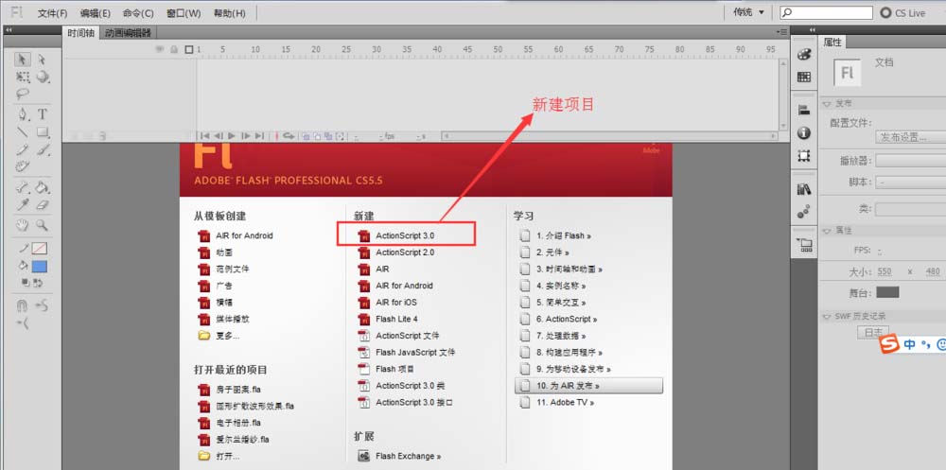Screen dimensions: 946x470
Task: Select the Rectangle tool
Action: [x=43, y=131]
